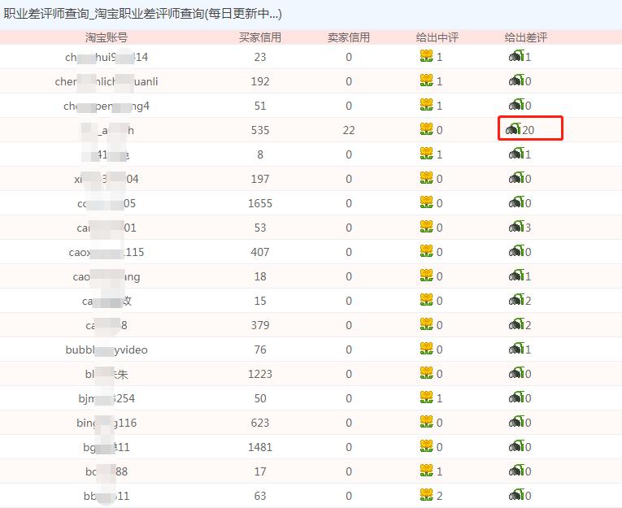Click the yellow flower icon in the 63 row
Screen dimensions: 622x508
(x=426, y=494)
